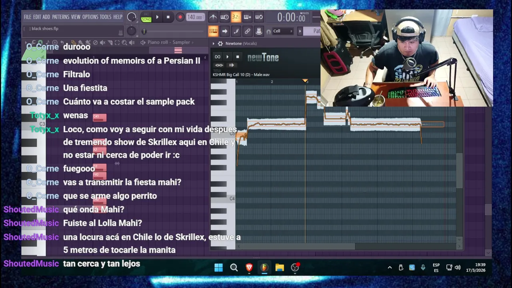Image resolution: width=512 pixels, height=288 pixels.
Task: Click the main transport play button
Action: [x=157, y=17]
